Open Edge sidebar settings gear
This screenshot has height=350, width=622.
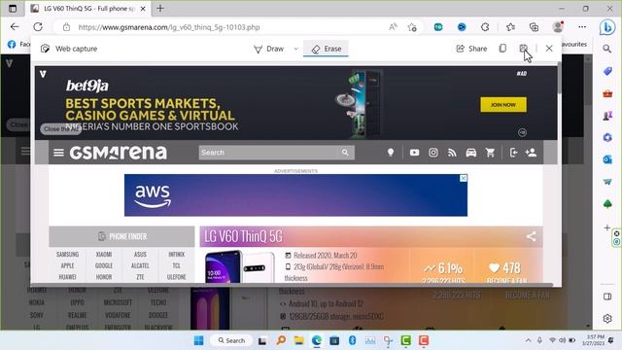pyautogui.click(x=607, y=318)
